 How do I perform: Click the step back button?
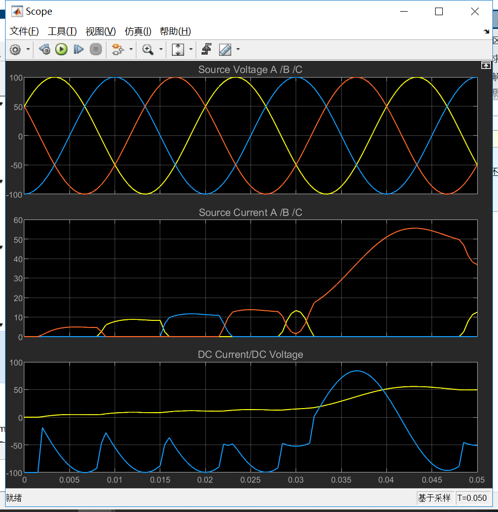coord(45,49)
